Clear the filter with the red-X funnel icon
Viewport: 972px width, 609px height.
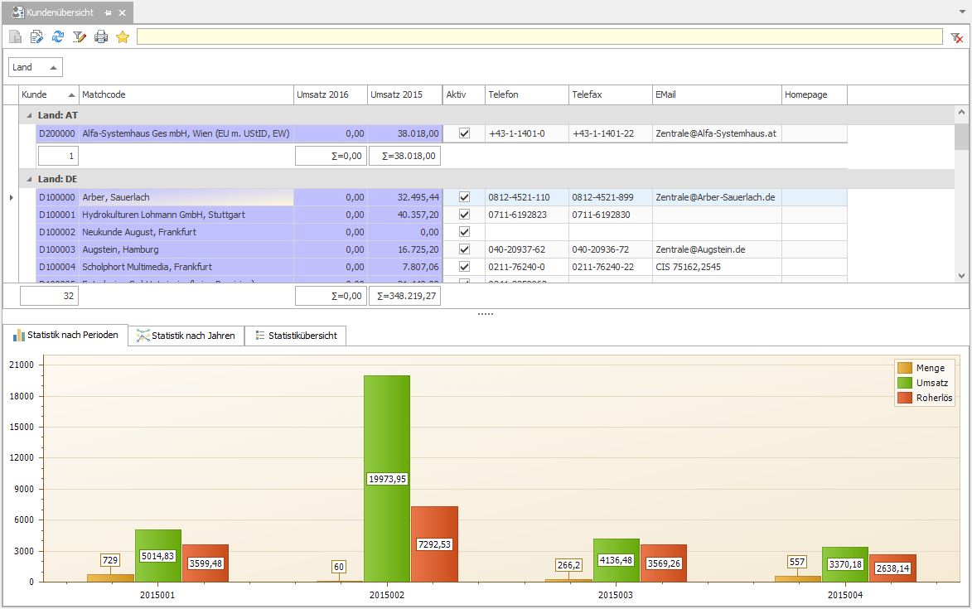point(957,38)
